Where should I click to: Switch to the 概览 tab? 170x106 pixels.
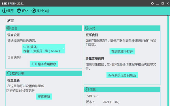[8, 11]
